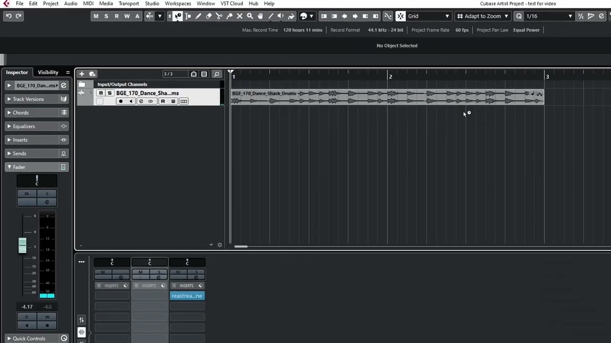Image resolution: width=611 pixels, height=343 pixels.
Task: Select the Line tool
Action: [x=271, y=16]
